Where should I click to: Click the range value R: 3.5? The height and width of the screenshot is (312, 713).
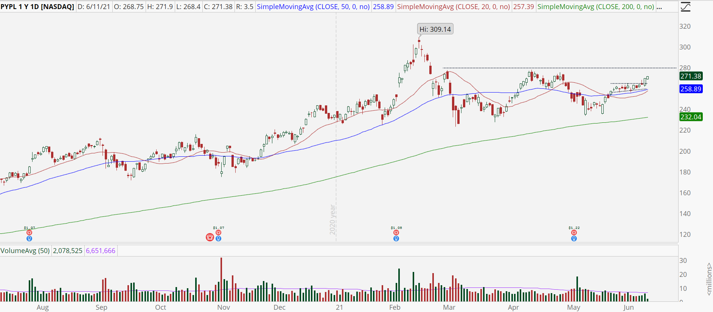click(x=245, y=7)
